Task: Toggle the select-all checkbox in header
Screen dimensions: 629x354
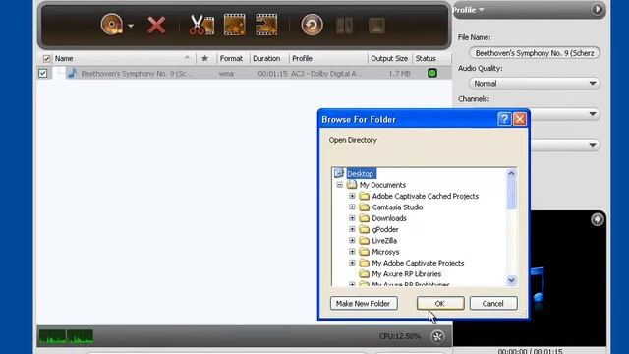Action: coord(46,59)
